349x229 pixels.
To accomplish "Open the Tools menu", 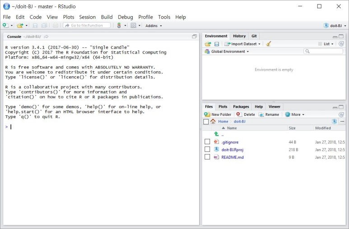I will pyautogui.click(x=164, y=17).
